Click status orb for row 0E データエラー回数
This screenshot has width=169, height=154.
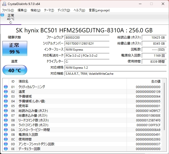(6, 149)
